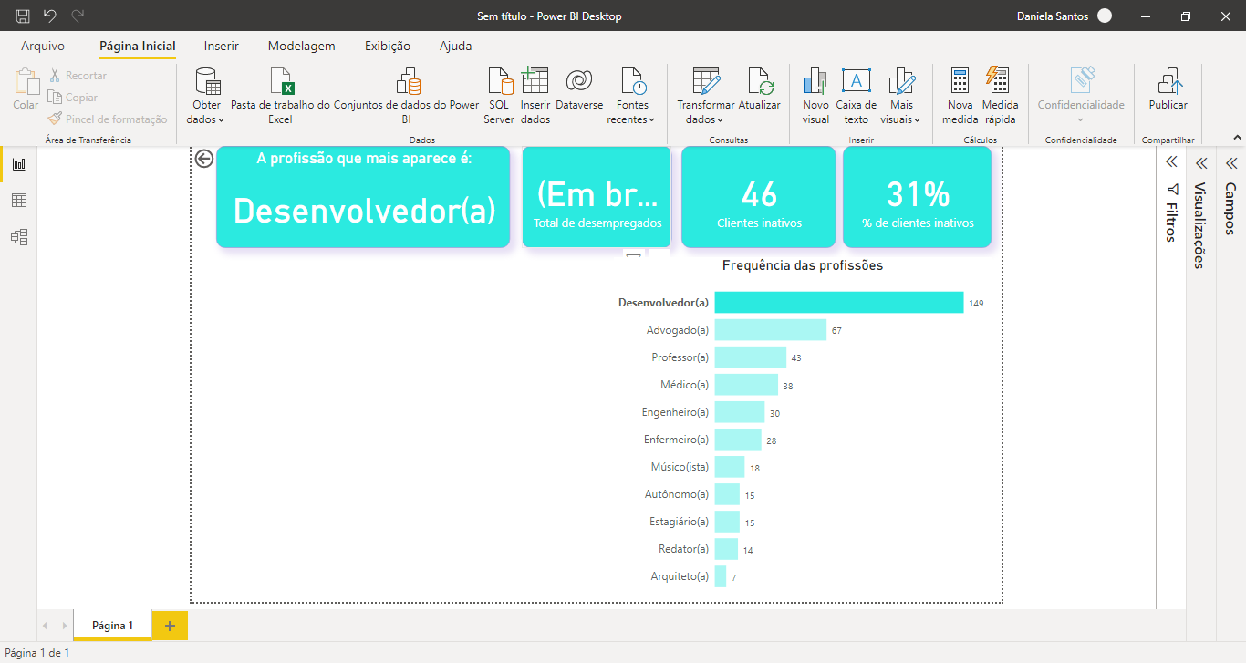The image size is (1246, 663).
Task: Open the Confidencialidade dropdown
Action: tap(1081, 96)
